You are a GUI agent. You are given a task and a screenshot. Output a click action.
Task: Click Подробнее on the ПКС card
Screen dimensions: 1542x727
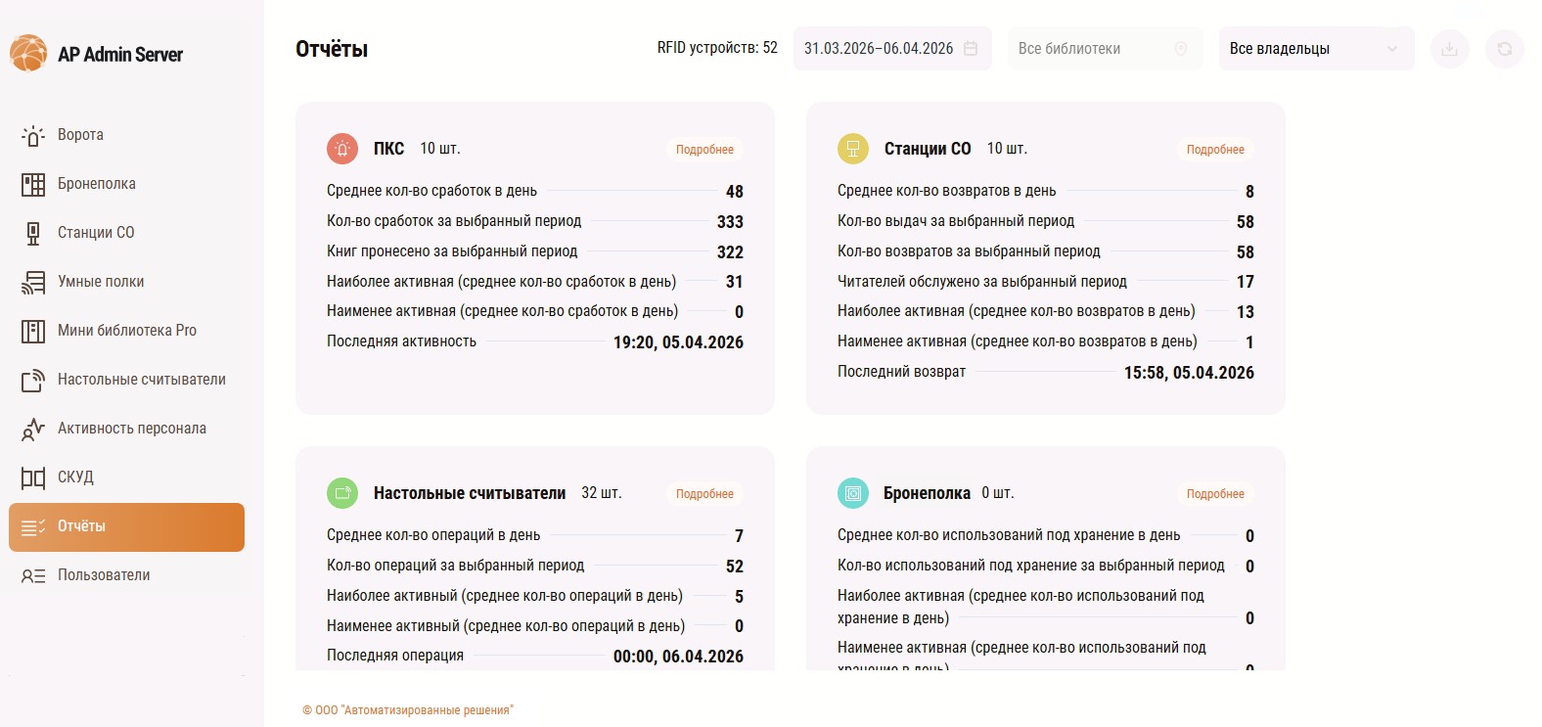(x=704, y=150)
